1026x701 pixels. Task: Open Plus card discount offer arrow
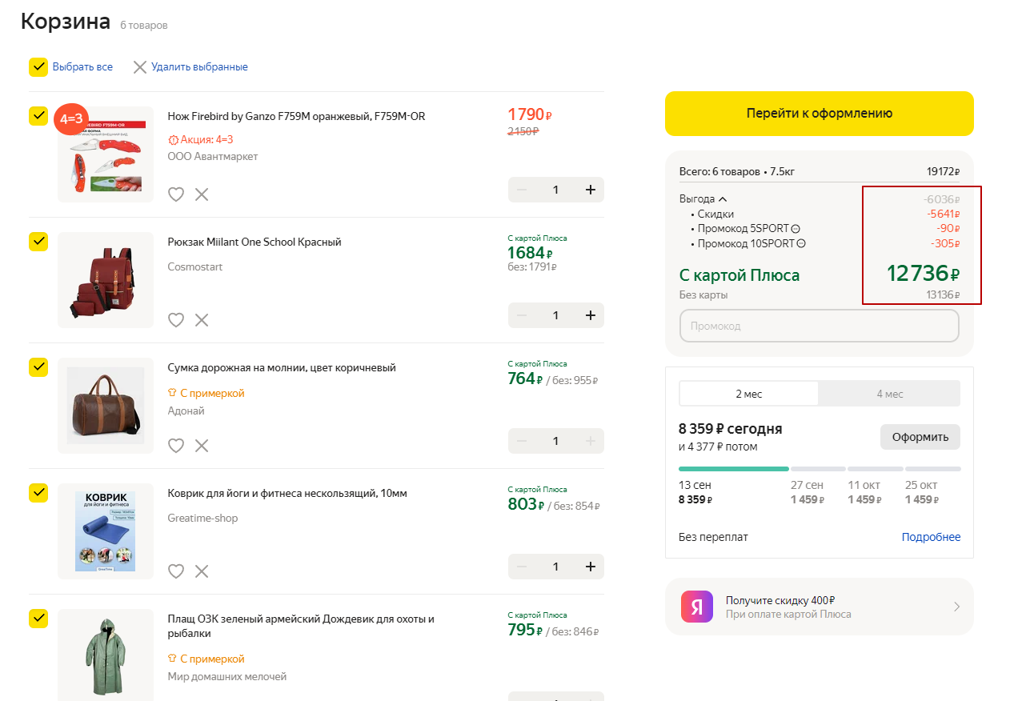click(956, 607)
